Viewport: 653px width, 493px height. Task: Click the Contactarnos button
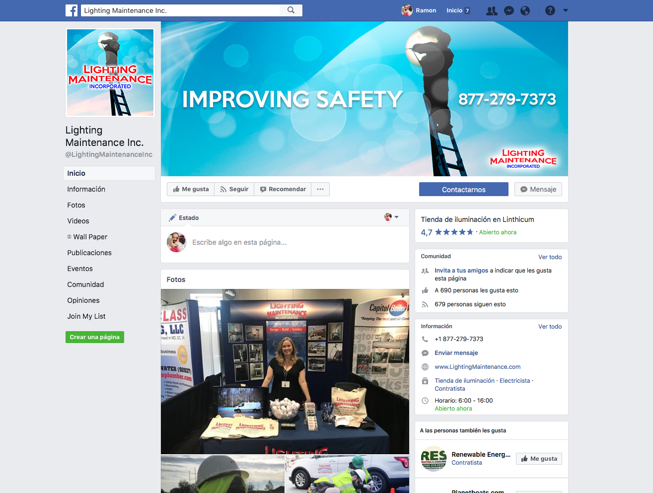(464, 189)
